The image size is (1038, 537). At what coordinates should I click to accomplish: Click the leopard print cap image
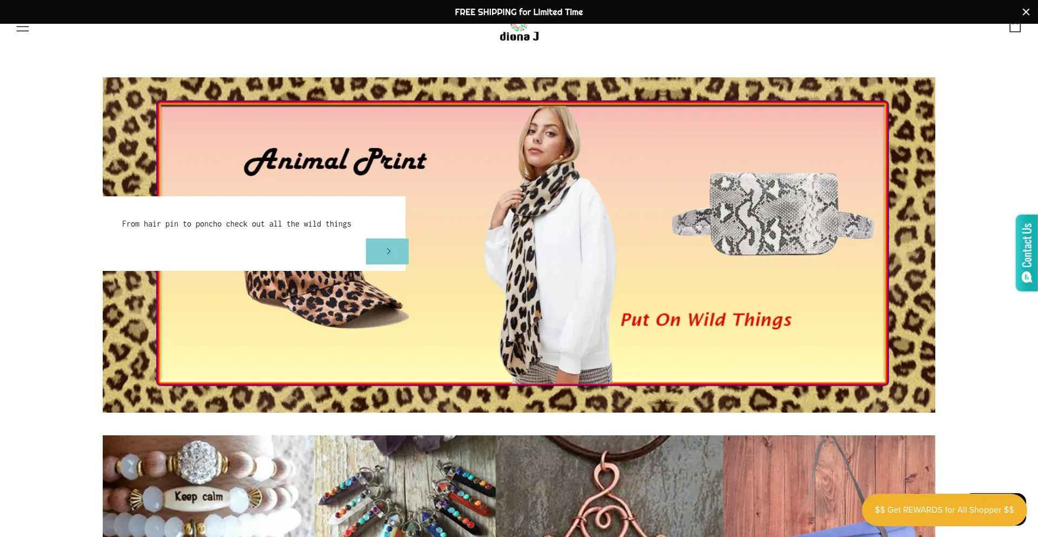[x=324, y=299]
